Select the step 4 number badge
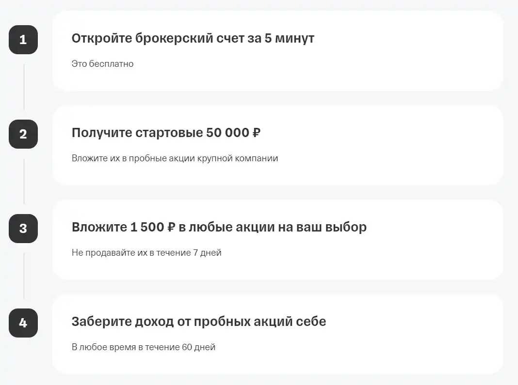The width and height of the screenshot is (518, 385). pyautogui.click(x=23, y=323)
